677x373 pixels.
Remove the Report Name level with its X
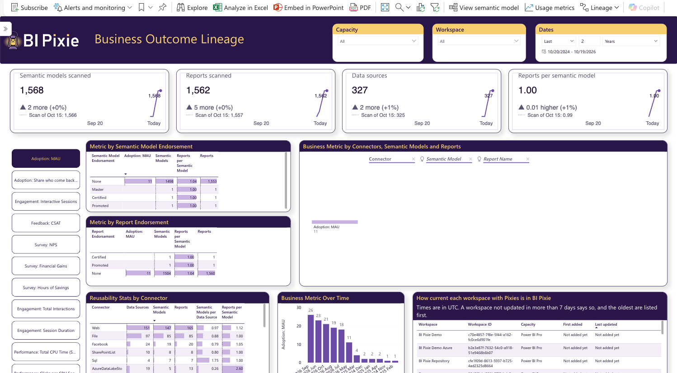click(527, 159)
